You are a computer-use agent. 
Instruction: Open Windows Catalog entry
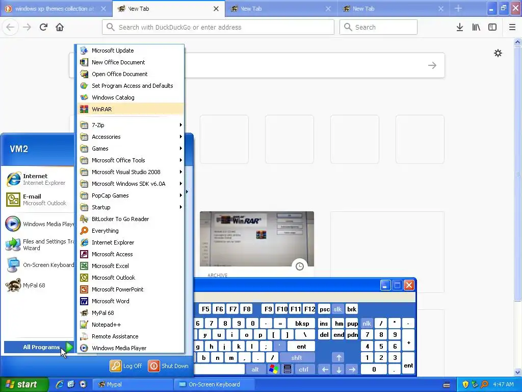point(130,97)
